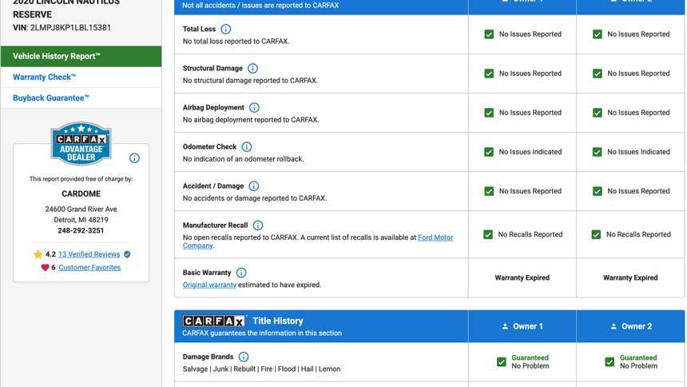
Task: Click 24600 Grand River Ave address
Action: pyautogui.click(x=81, y=209)
